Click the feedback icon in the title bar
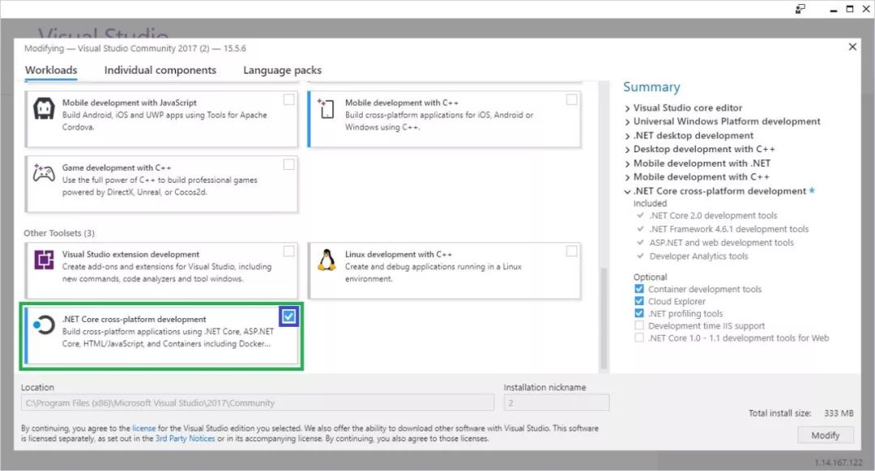875x471 pixels. pyautogui.click(x=800, y=9)
